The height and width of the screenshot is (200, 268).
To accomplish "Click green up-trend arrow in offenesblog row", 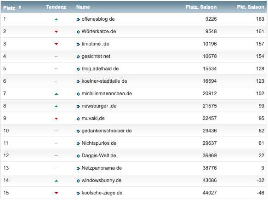I will pyautogui.click(x=56, y=19).
